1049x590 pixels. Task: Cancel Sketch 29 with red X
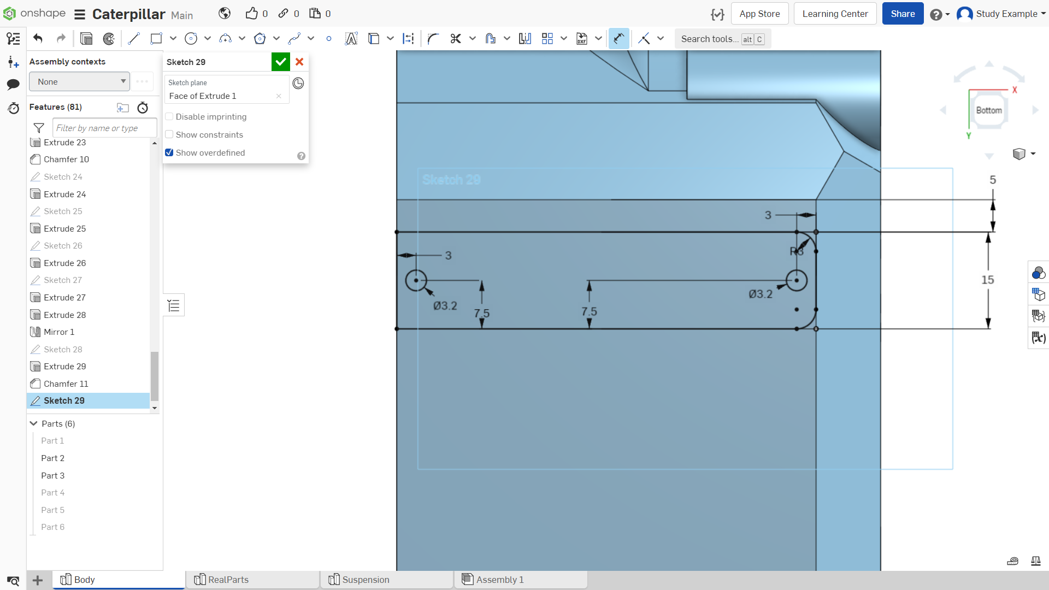point(299,62)
